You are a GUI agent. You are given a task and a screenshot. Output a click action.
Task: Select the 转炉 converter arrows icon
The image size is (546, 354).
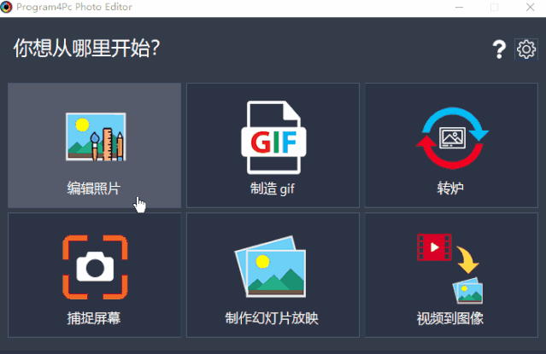click(452, 138)
